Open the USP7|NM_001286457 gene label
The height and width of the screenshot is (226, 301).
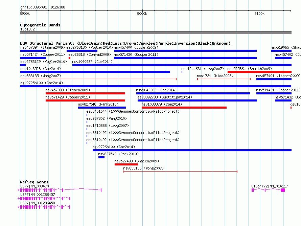38,195
